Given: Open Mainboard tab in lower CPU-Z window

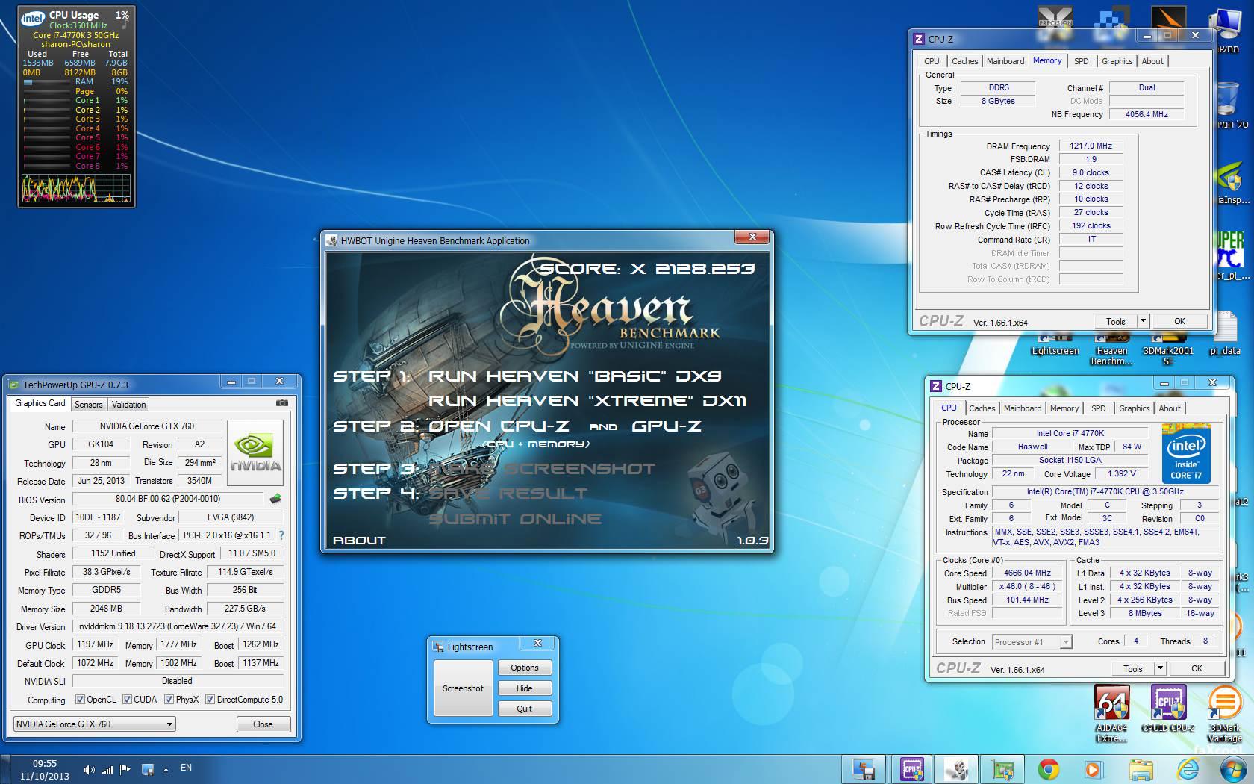Looking at the screenshot, I should 1023,408.
